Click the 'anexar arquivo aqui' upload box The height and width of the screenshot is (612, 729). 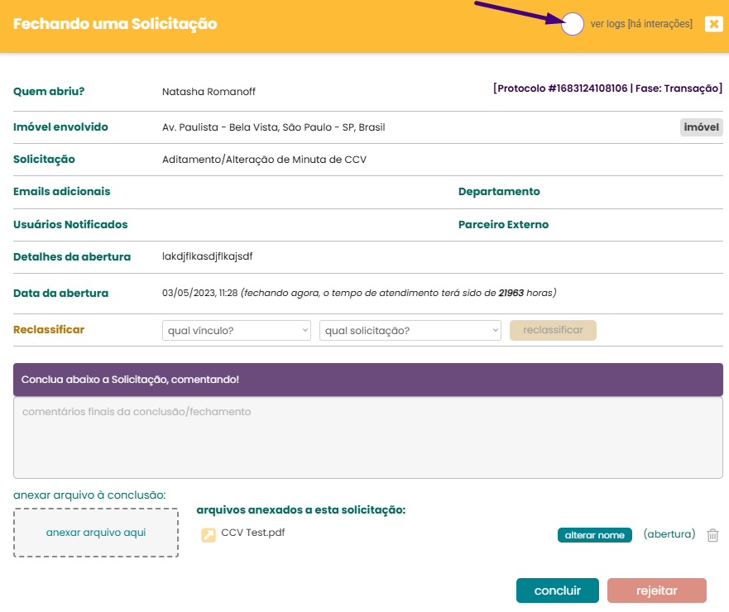[96, 533]
